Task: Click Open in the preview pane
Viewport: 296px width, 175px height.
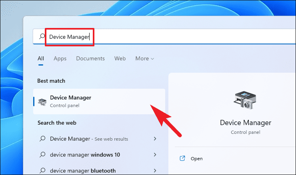Action: 196,159
